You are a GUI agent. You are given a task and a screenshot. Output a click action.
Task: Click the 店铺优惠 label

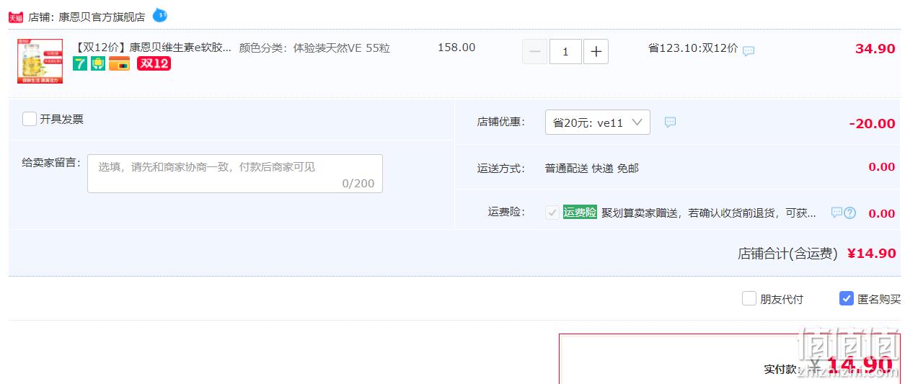(x=501, y=122)
